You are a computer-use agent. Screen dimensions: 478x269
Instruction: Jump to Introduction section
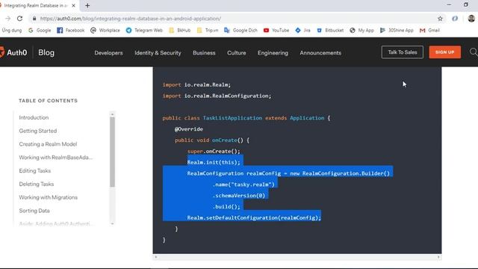click(34, 117)
